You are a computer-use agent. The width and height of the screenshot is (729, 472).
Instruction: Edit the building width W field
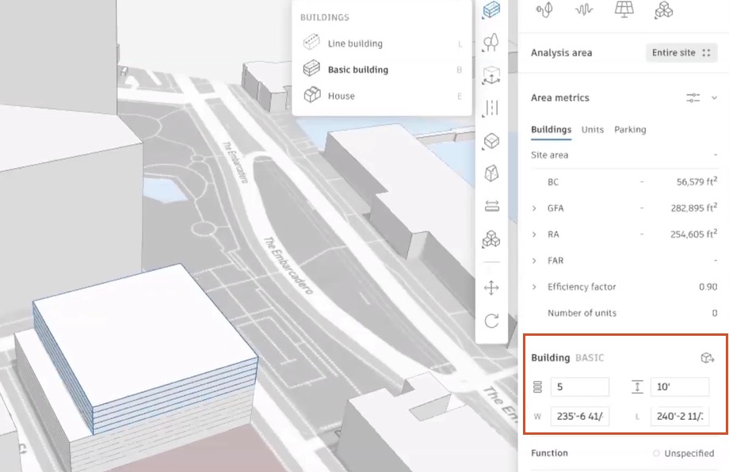(x=580, y=417)
